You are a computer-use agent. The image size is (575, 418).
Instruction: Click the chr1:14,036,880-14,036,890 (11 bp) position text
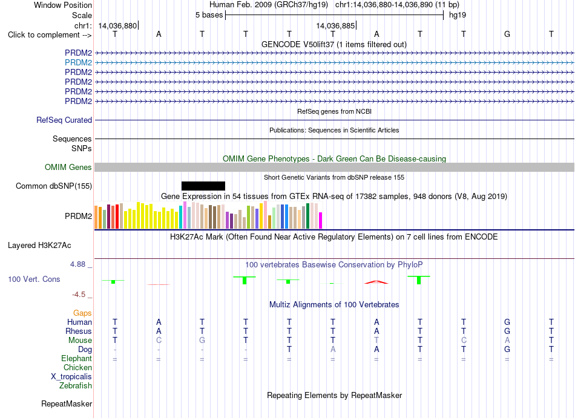click(x=397, y=5)
